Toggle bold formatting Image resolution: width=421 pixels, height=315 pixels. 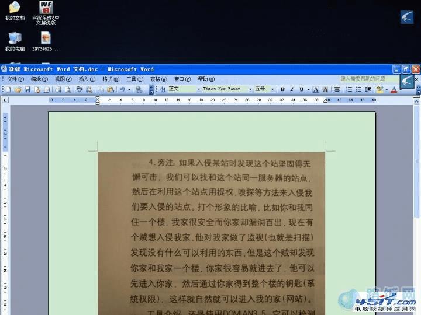click(x=282, y=89)
